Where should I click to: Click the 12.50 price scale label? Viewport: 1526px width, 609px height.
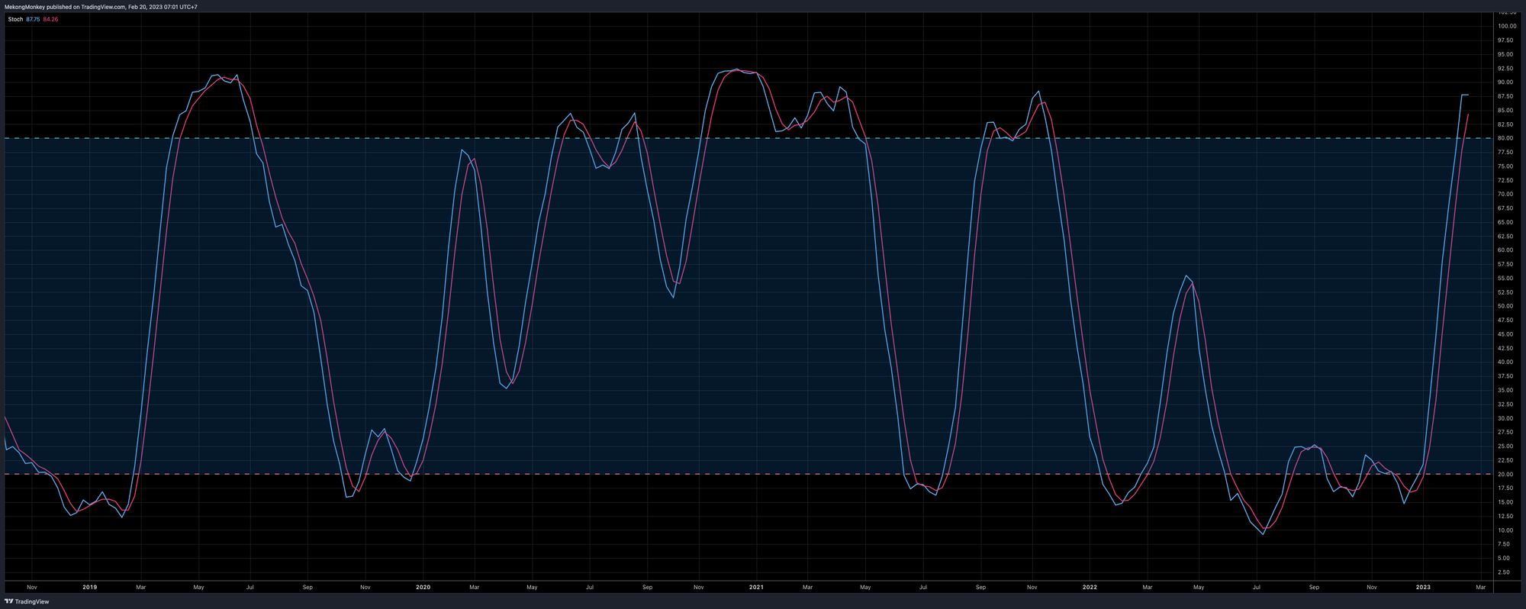pyautogui.click(x=1507, y=516)
